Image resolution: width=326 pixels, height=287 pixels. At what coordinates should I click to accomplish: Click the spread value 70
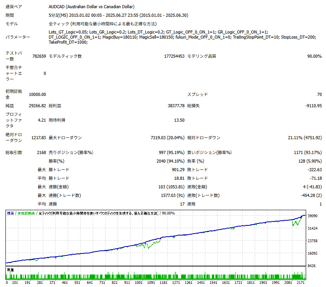319,94
